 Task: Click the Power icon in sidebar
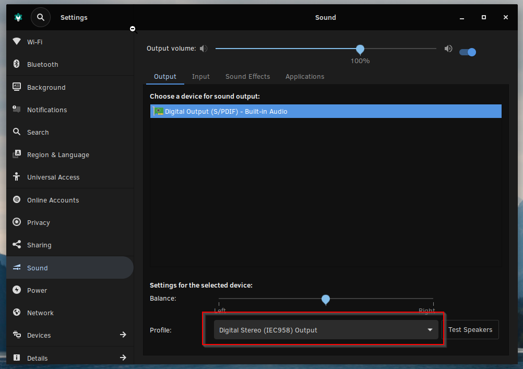17,290
